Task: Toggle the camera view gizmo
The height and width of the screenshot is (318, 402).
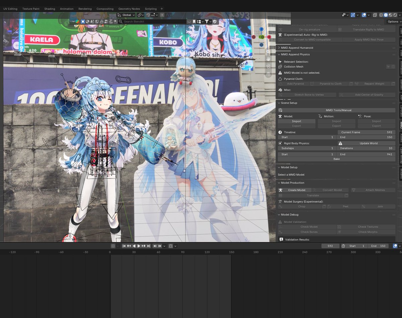Action: tap(268, 66)
